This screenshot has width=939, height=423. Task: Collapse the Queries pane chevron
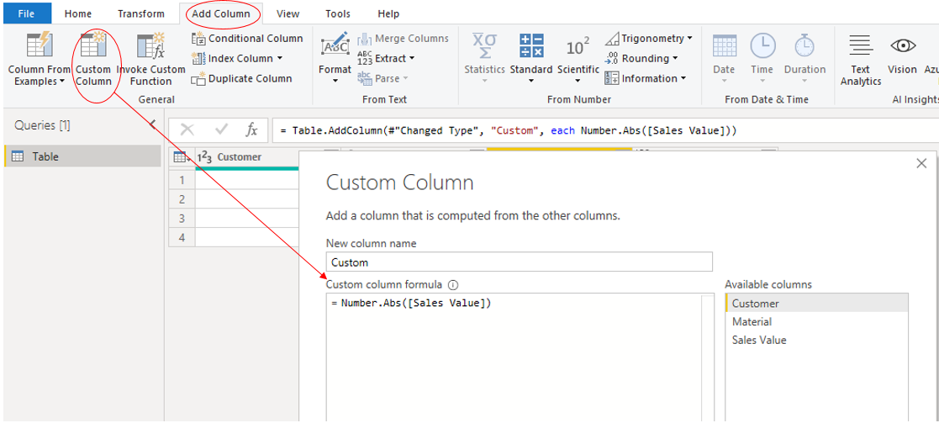pos(152,124)
